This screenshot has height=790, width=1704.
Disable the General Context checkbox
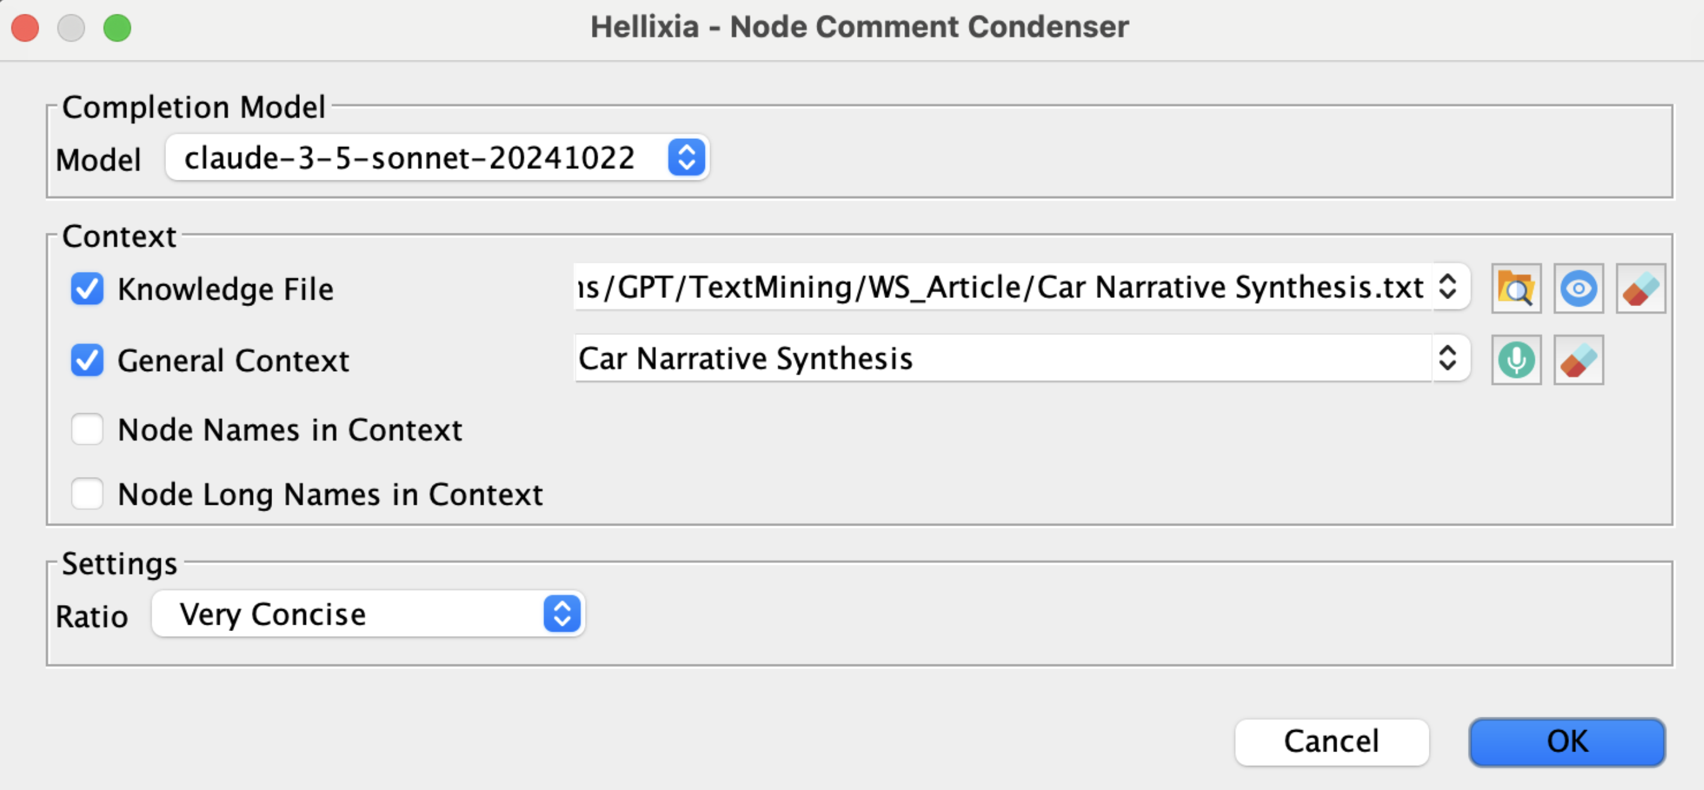pyautogui.click(x=87, y=360)
